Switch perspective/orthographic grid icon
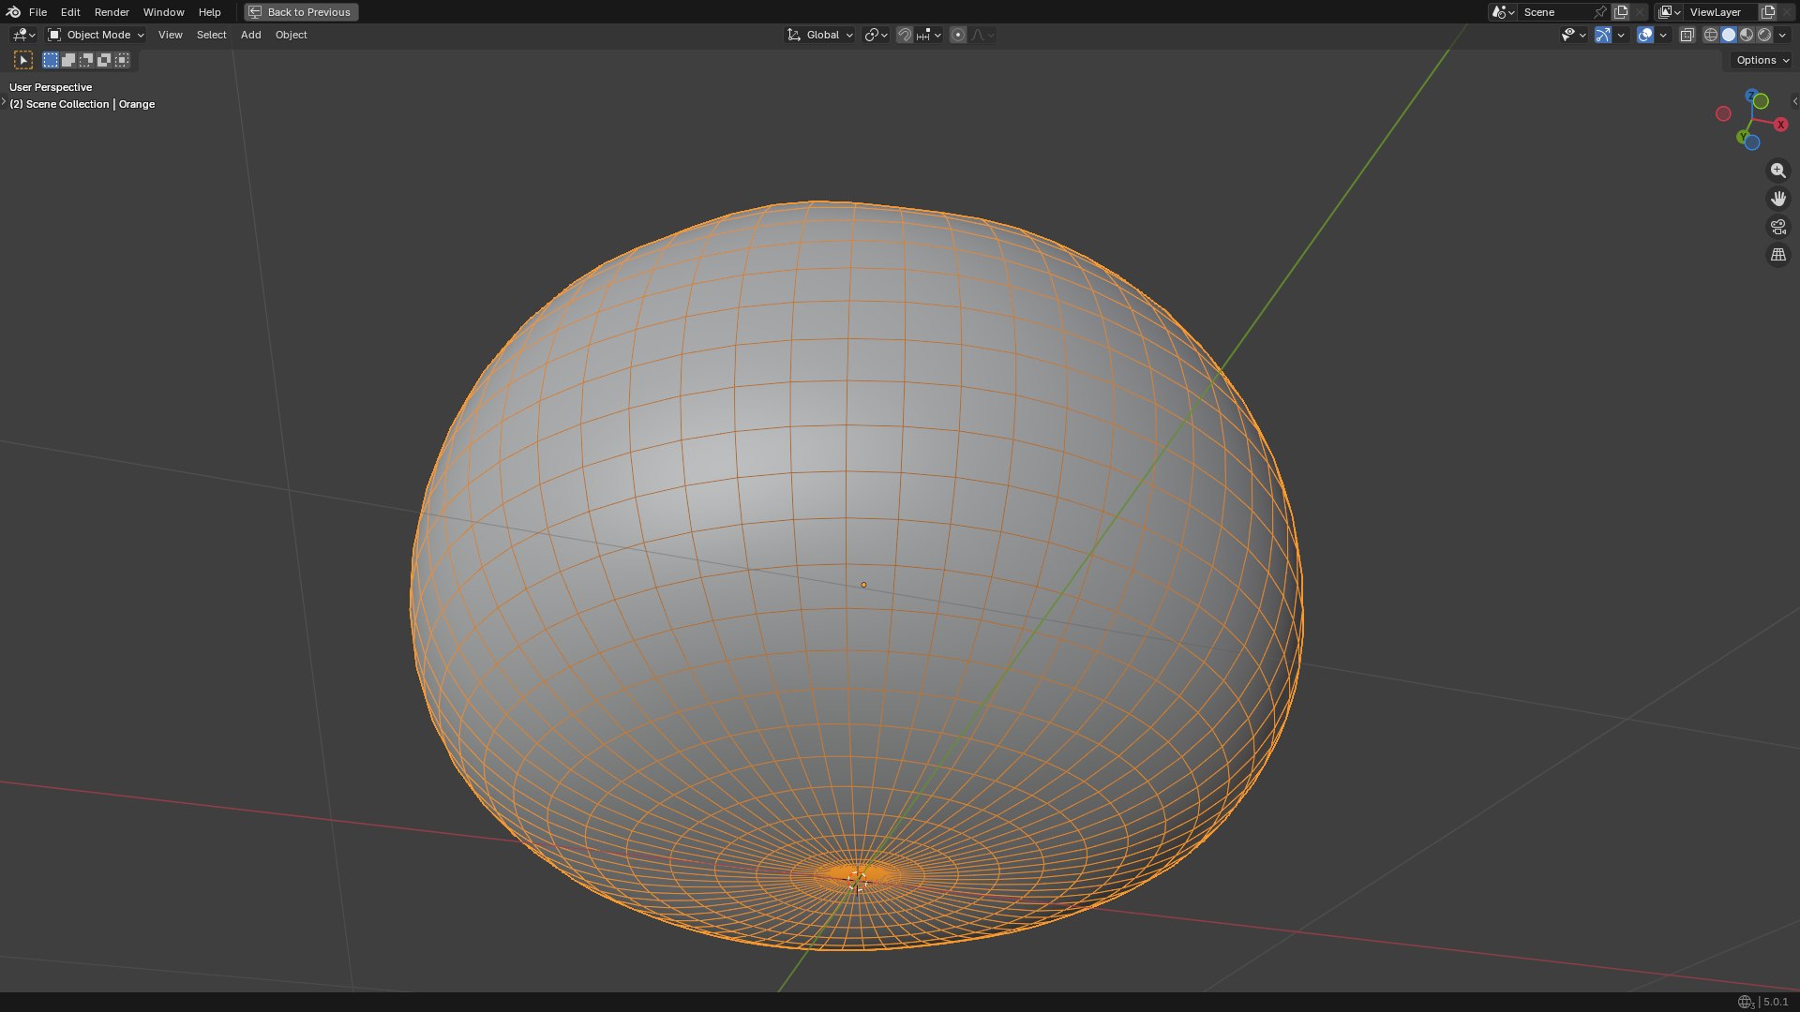This screenshot has height=1012, width=1800. pyautogui.click(x=1777, y=255)
